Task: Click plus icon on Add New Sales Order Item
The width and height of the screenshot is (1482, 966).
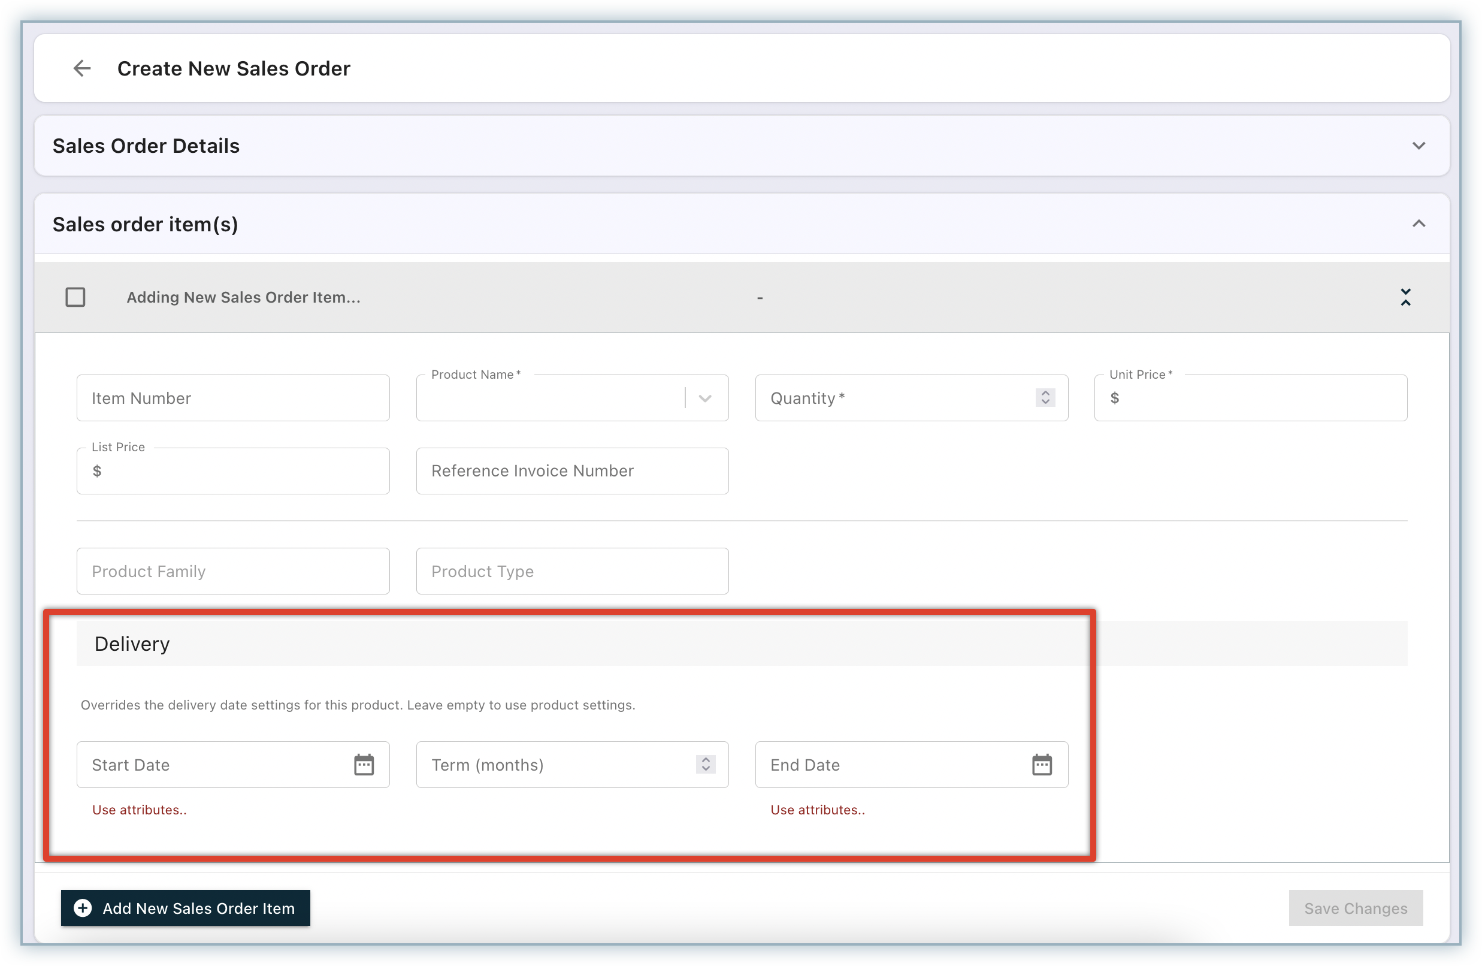Action: (x=83, y=907)
